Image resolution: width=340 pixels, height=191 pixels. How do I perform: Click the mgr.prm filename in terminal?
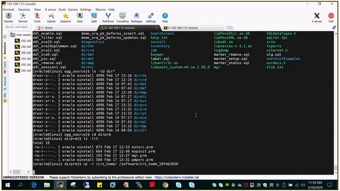139,155
